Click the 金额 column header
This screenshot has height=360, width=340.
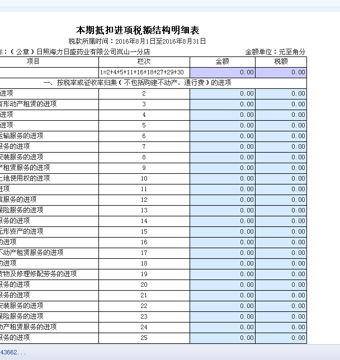[x=223, y=61]
